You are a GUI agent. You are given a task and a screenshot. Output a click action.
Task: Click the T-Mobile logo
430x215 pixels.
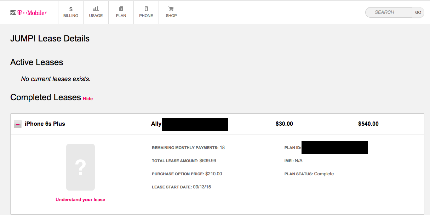tap(28, 13)
